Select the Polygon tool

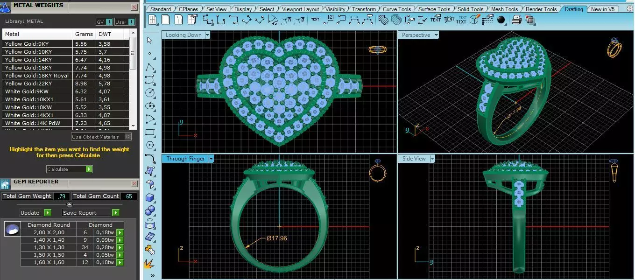coord(150,145)
